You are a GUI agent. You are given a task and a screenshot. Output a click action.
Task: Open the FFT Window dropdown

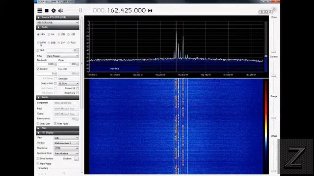tap(66, 143)
